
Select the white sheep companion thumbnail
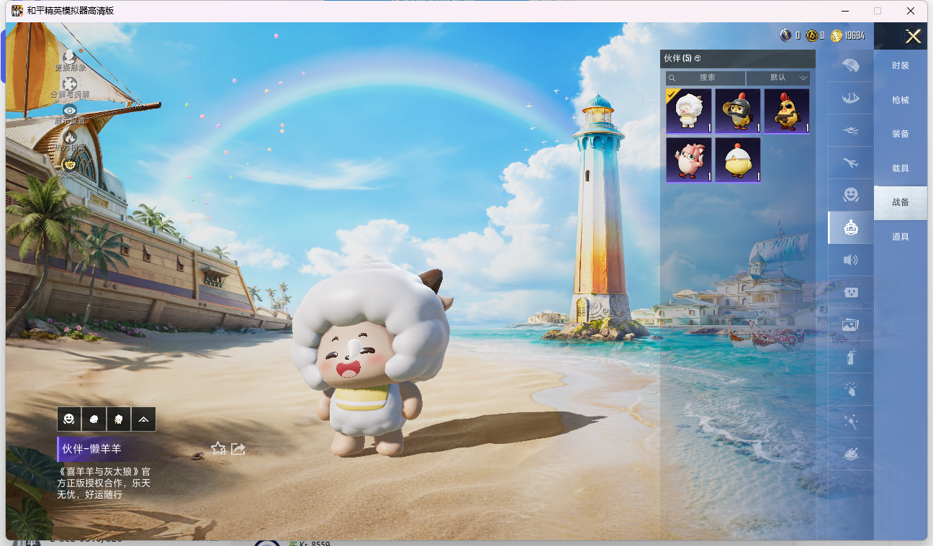[689, 111]
